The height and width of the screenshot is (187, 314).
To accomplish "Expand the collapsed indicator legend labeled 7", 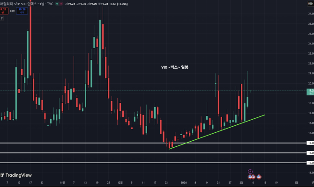I will (x=2, y=18).
